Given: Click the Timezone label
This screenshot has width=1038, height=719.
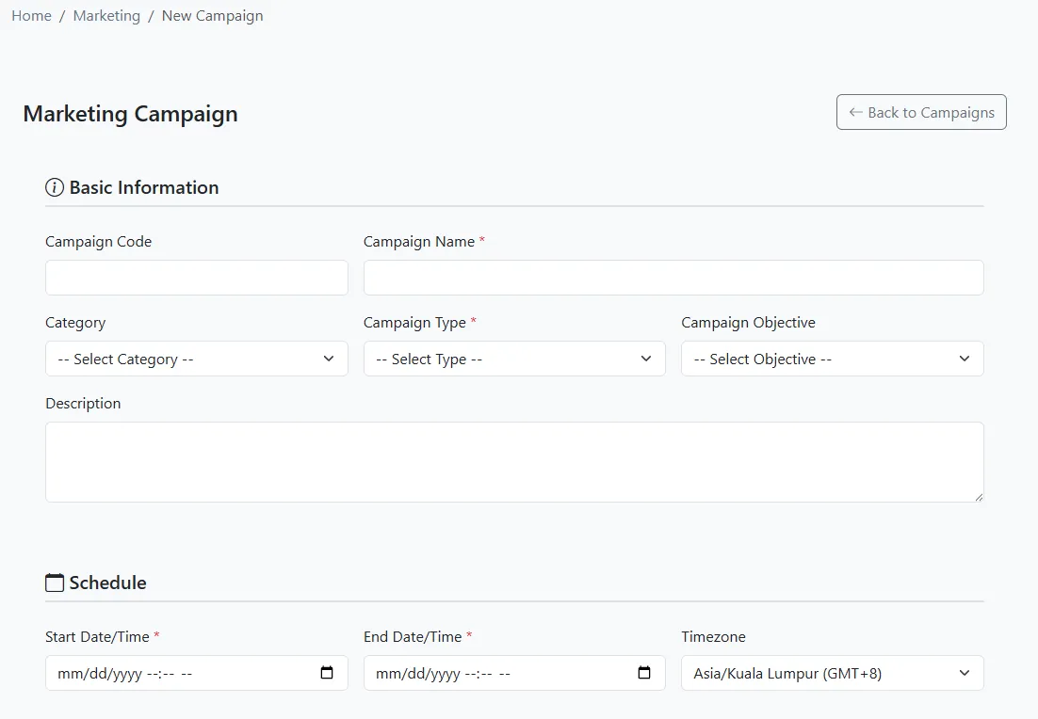Looking at the screenshot, I should (713, 637).
